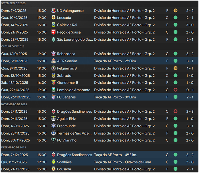The width and height of the screenshot is (199, 173).
Task: Click the green win indicator for ACR Sendim
Action: pyautogui.click(x=175, y=61)
